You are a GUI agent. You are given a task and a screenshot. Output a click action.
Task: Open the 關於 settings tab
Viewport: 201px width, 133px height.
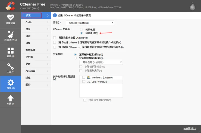click(x=36, y=85)
